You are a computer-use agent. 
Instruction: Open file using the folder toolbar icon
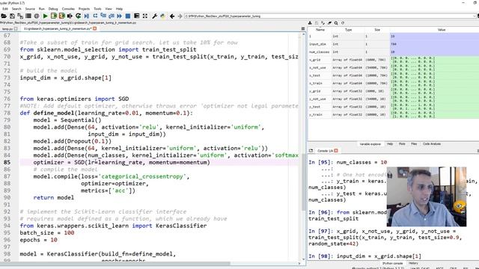4,16
